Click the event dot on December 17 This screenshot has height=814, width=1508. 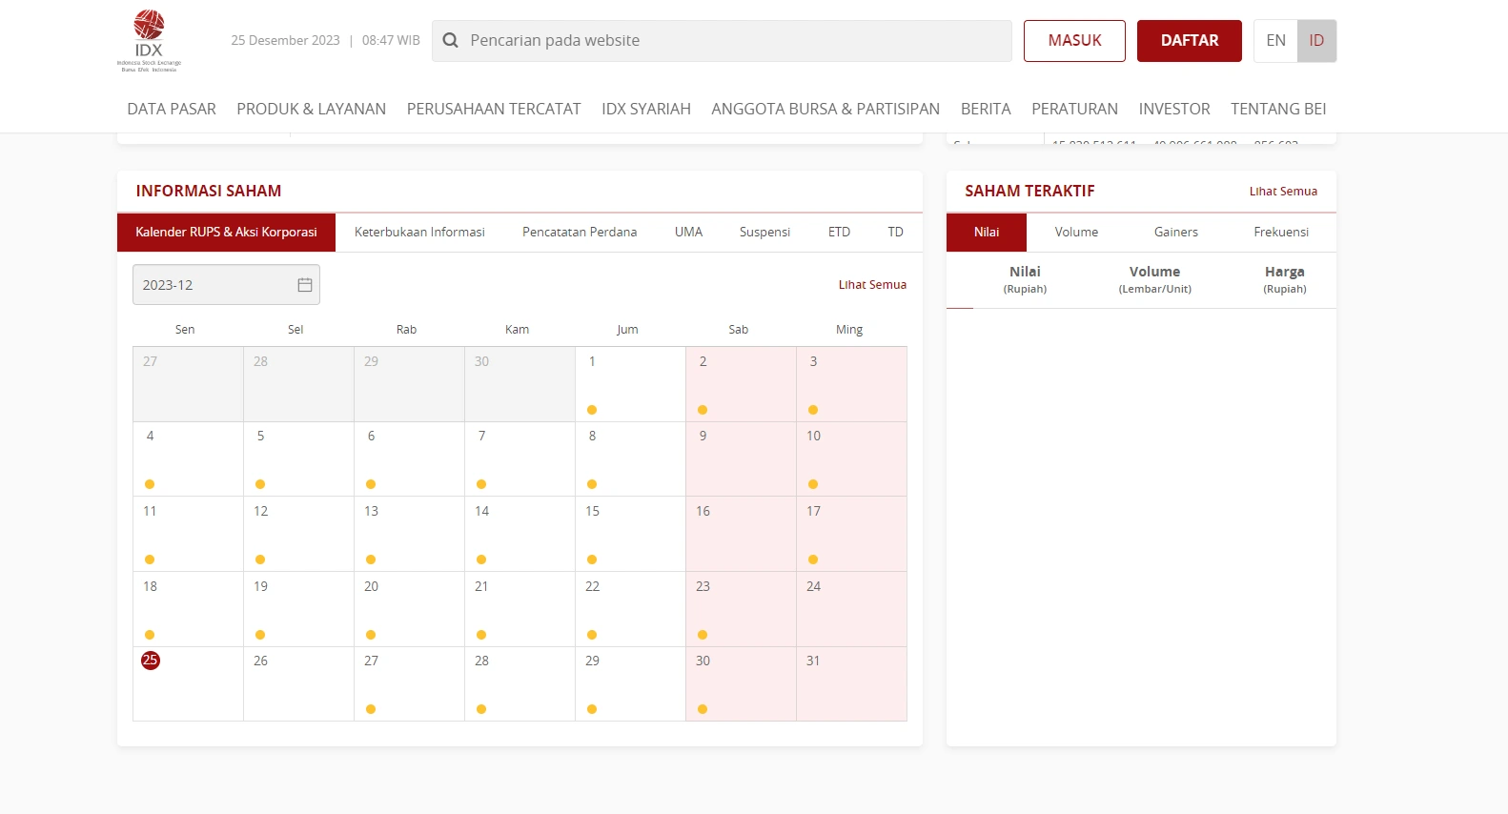pos(813,560)
